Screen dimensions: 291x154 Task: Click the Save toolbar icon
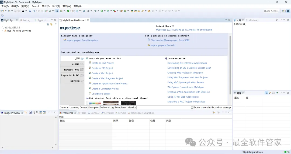coord(15,11)
